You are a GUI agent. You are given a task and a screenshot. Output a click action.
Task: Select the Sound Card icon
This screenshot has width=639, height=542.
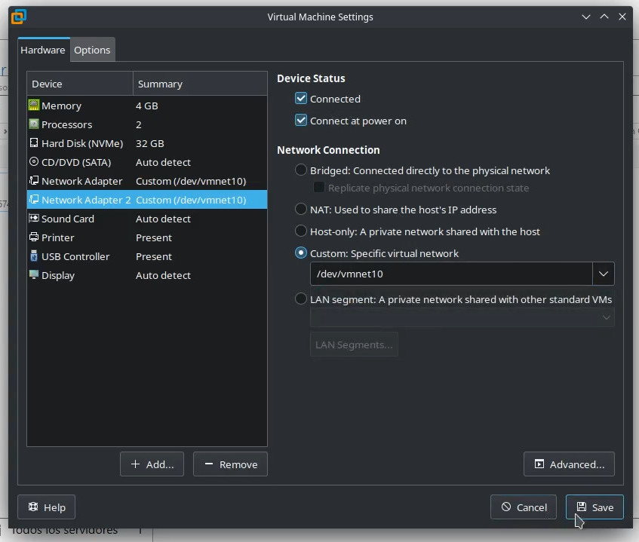34,219
